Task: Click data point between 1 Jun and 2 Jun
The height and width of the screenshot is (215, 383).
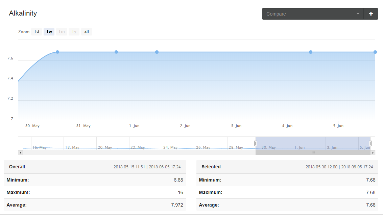Action: click(157, 52)
